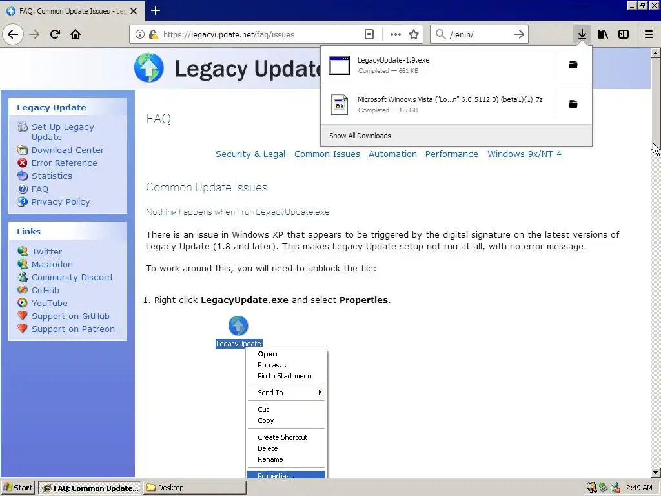Reload the current page

coord(55,34)
